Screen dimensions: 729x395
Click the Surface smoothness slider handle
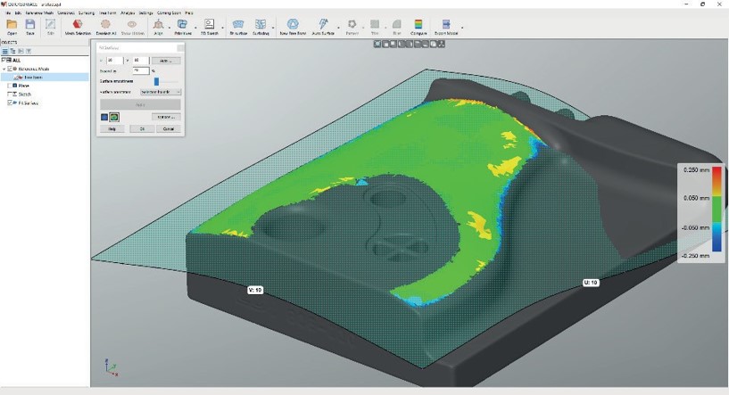pos(156,81)
